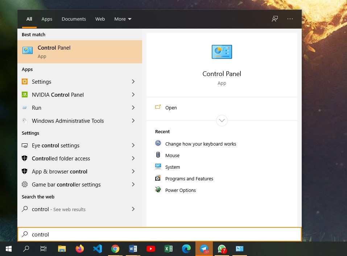Switch to the Apps search tab

coord(47,19)
